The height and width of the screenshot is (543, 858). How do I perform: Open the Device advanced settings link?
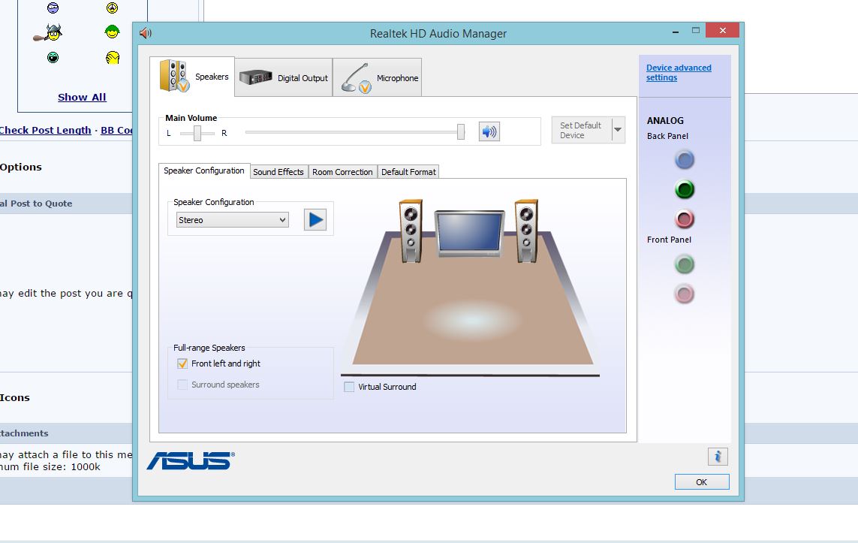(x=679, y=72)
